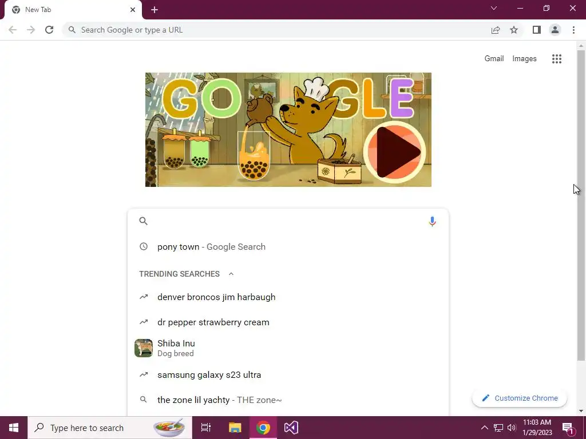This screenshot has height=439, width=586.
Task: Select the New Tab tab
Action: (x=73, y=10)
